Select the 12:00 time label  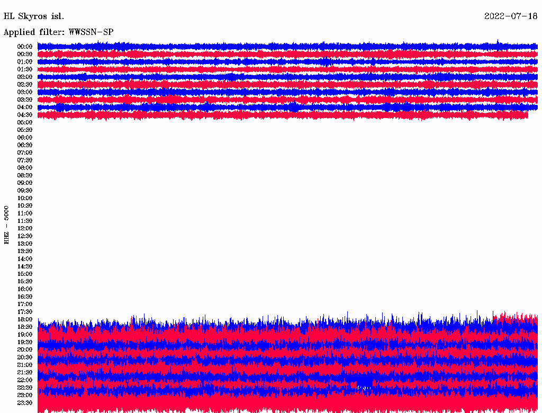(25, 228)
